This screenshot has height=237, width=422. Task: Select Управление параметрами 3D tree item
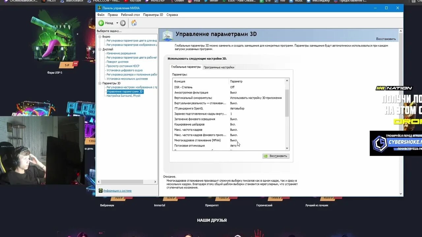[x=125, y=92]
